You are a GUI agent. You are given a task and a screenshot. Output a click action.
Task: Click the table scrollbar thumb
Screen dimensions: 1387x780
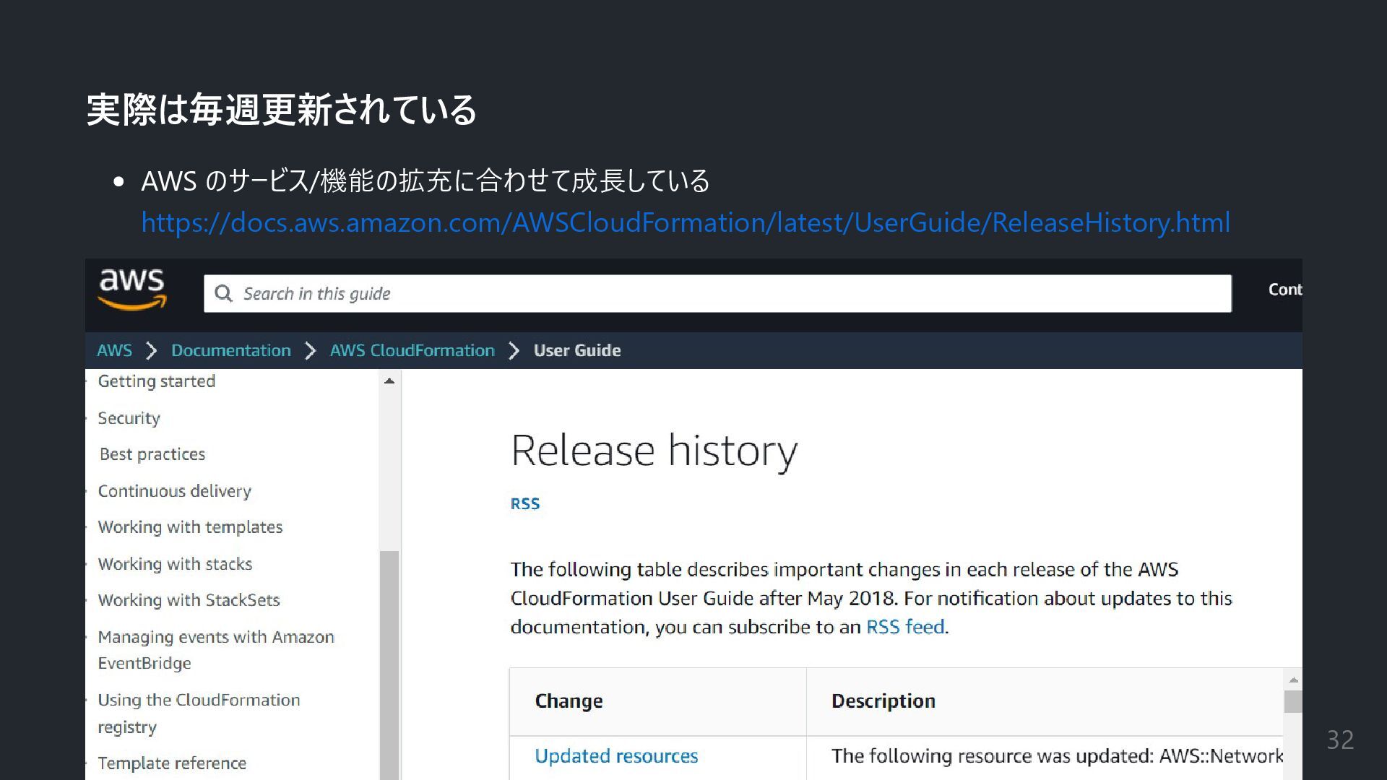[x=1293, y=701]
